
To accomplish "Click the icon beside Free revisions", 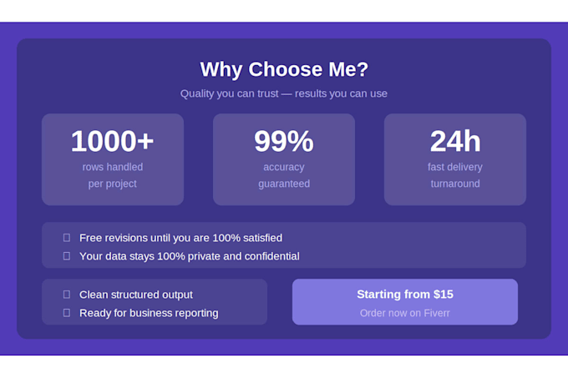I will point(67,238).
